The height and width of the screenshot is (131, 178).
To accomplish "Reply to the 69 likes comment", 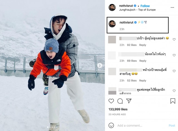I will tap(143, 61).
